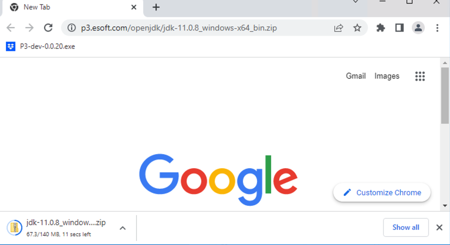
Task: Expand options for the jdk zip download
Action: [123, 228]
